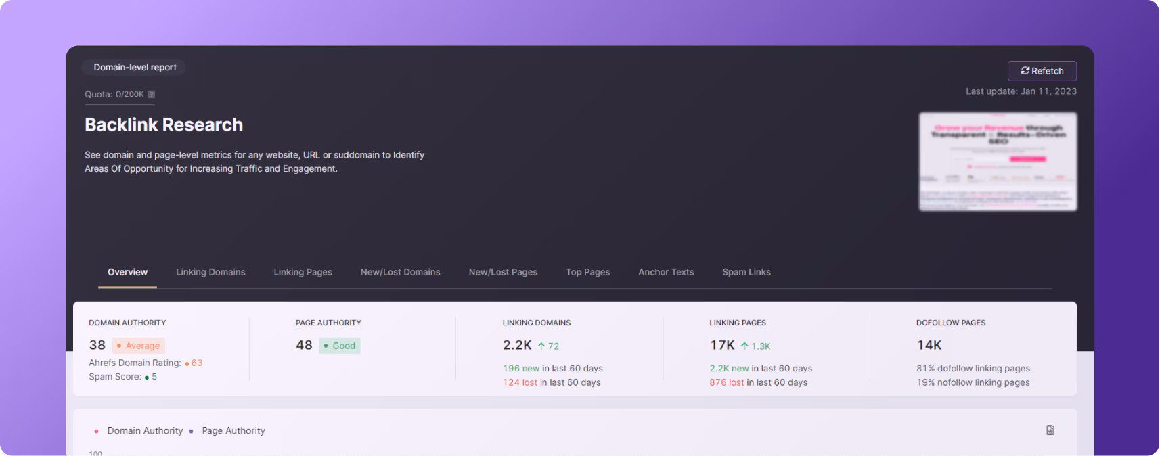Select the Overview tab

pyautogui.click(x=127, y=272)
